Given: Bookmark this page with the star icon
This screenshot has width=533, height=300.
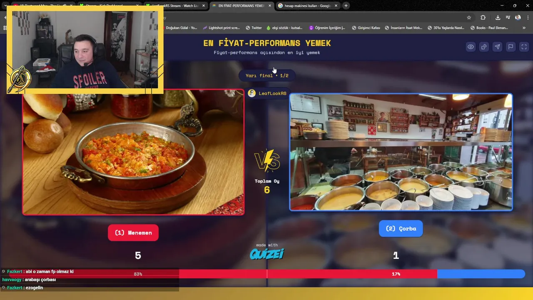Looking at the screenshot, I should click(469, 17).
